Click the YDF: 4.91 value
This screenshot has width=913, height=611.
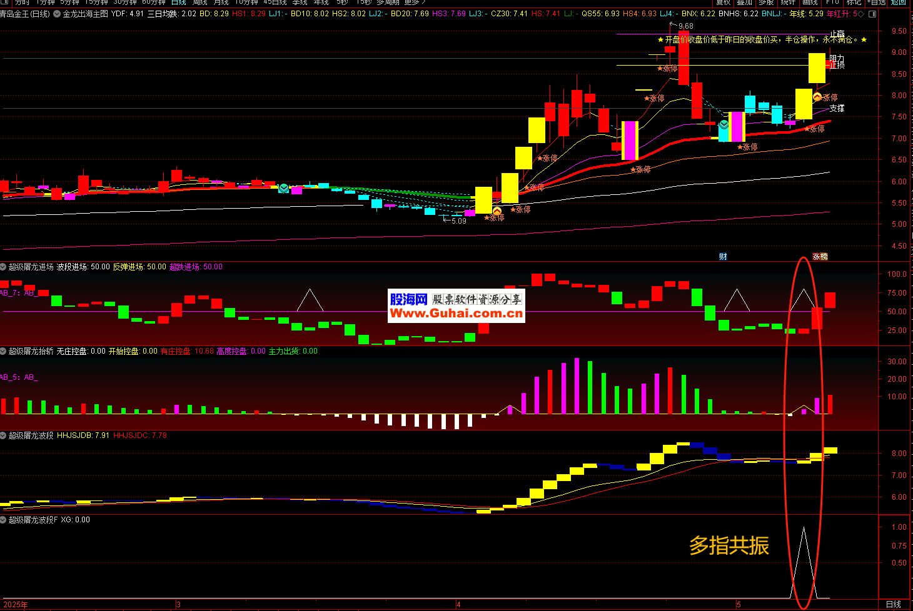tap(128, 14)
